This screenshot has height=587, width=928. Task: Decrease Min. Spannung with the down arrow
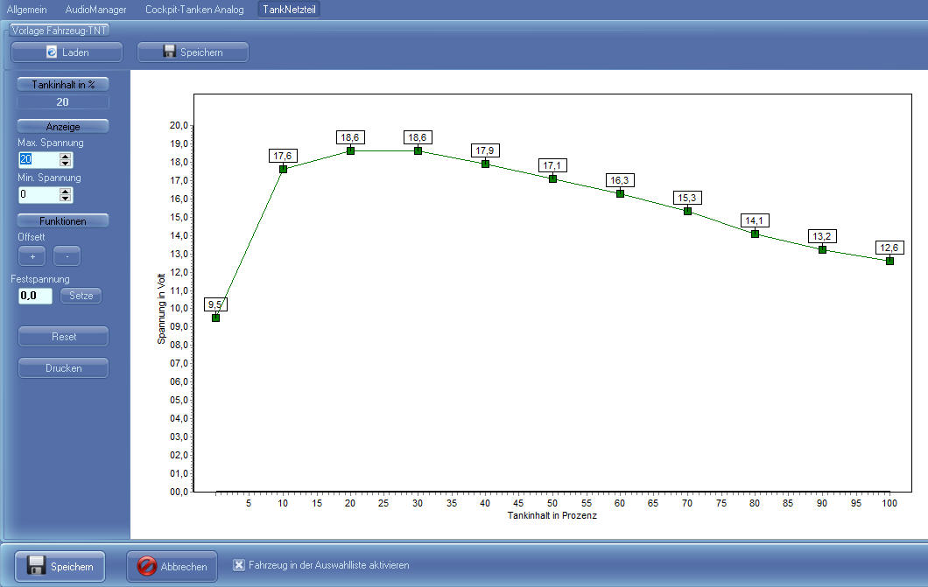point(65,199)
